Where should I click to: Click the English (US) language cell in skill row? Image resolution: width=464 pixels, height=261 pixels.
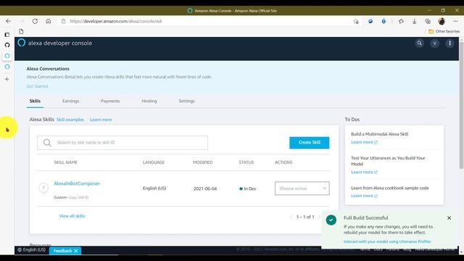[154, 188]
